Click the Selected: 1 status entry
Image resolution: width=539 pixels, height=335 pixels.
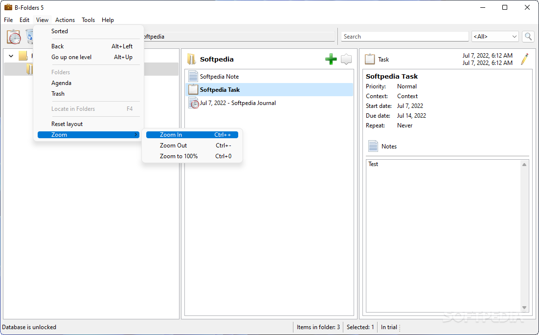[360, 327]
